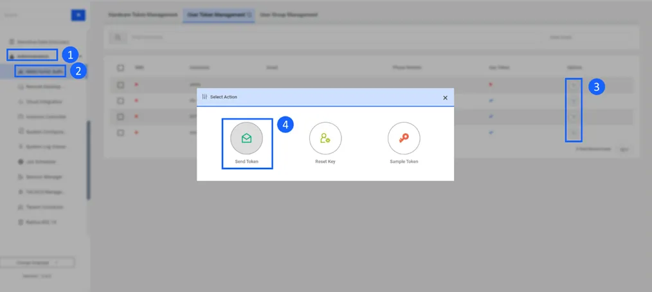
Task: Switch to User Group Management tab
Action: pyautogui.click(x=289, y=15)
